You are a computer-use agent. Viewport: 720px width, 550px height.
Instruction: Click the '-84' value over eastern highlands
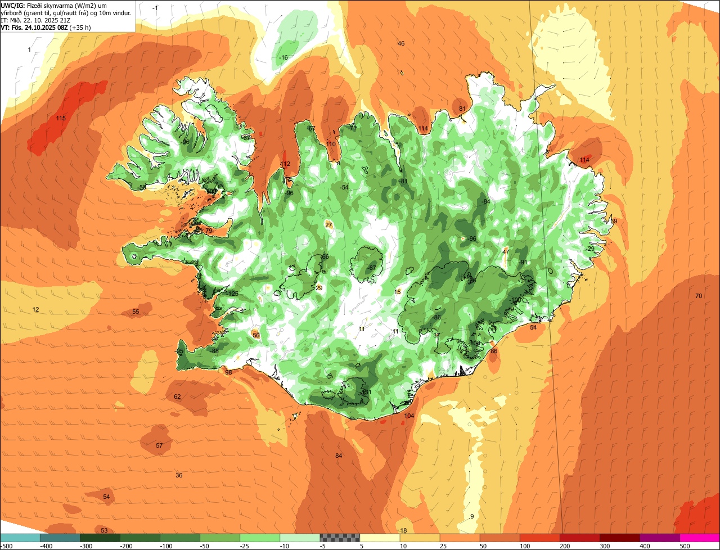485,201
